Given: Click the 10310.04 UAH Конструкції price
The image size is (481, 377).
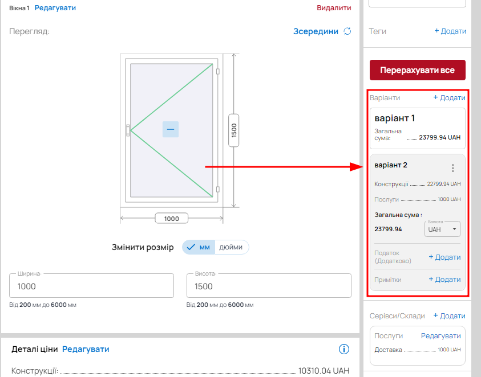Looking at the screenshot, I should coord(324,371).
